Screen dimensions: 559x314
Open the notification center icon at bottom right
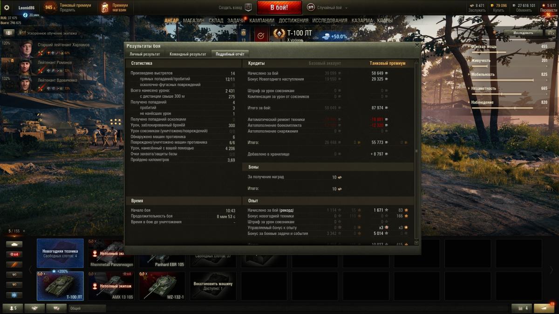(544, 308)
